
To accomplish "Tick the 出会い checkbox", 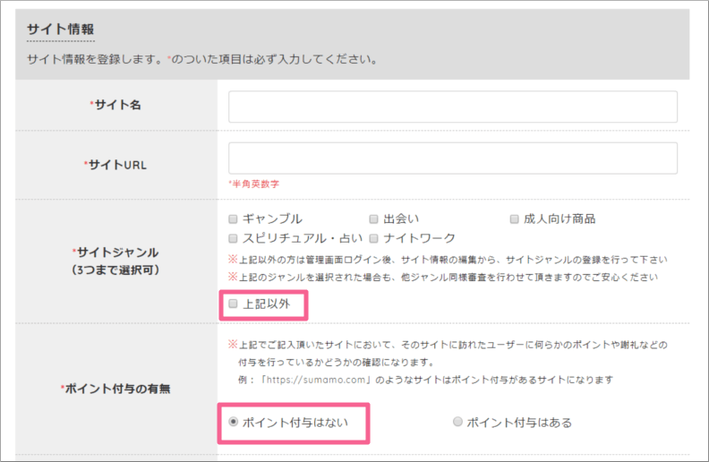I will (x=373, y=219).
